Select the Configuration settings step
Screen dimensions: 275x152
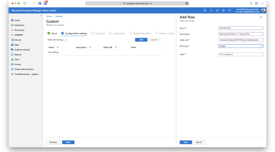(x=74, y=33)
